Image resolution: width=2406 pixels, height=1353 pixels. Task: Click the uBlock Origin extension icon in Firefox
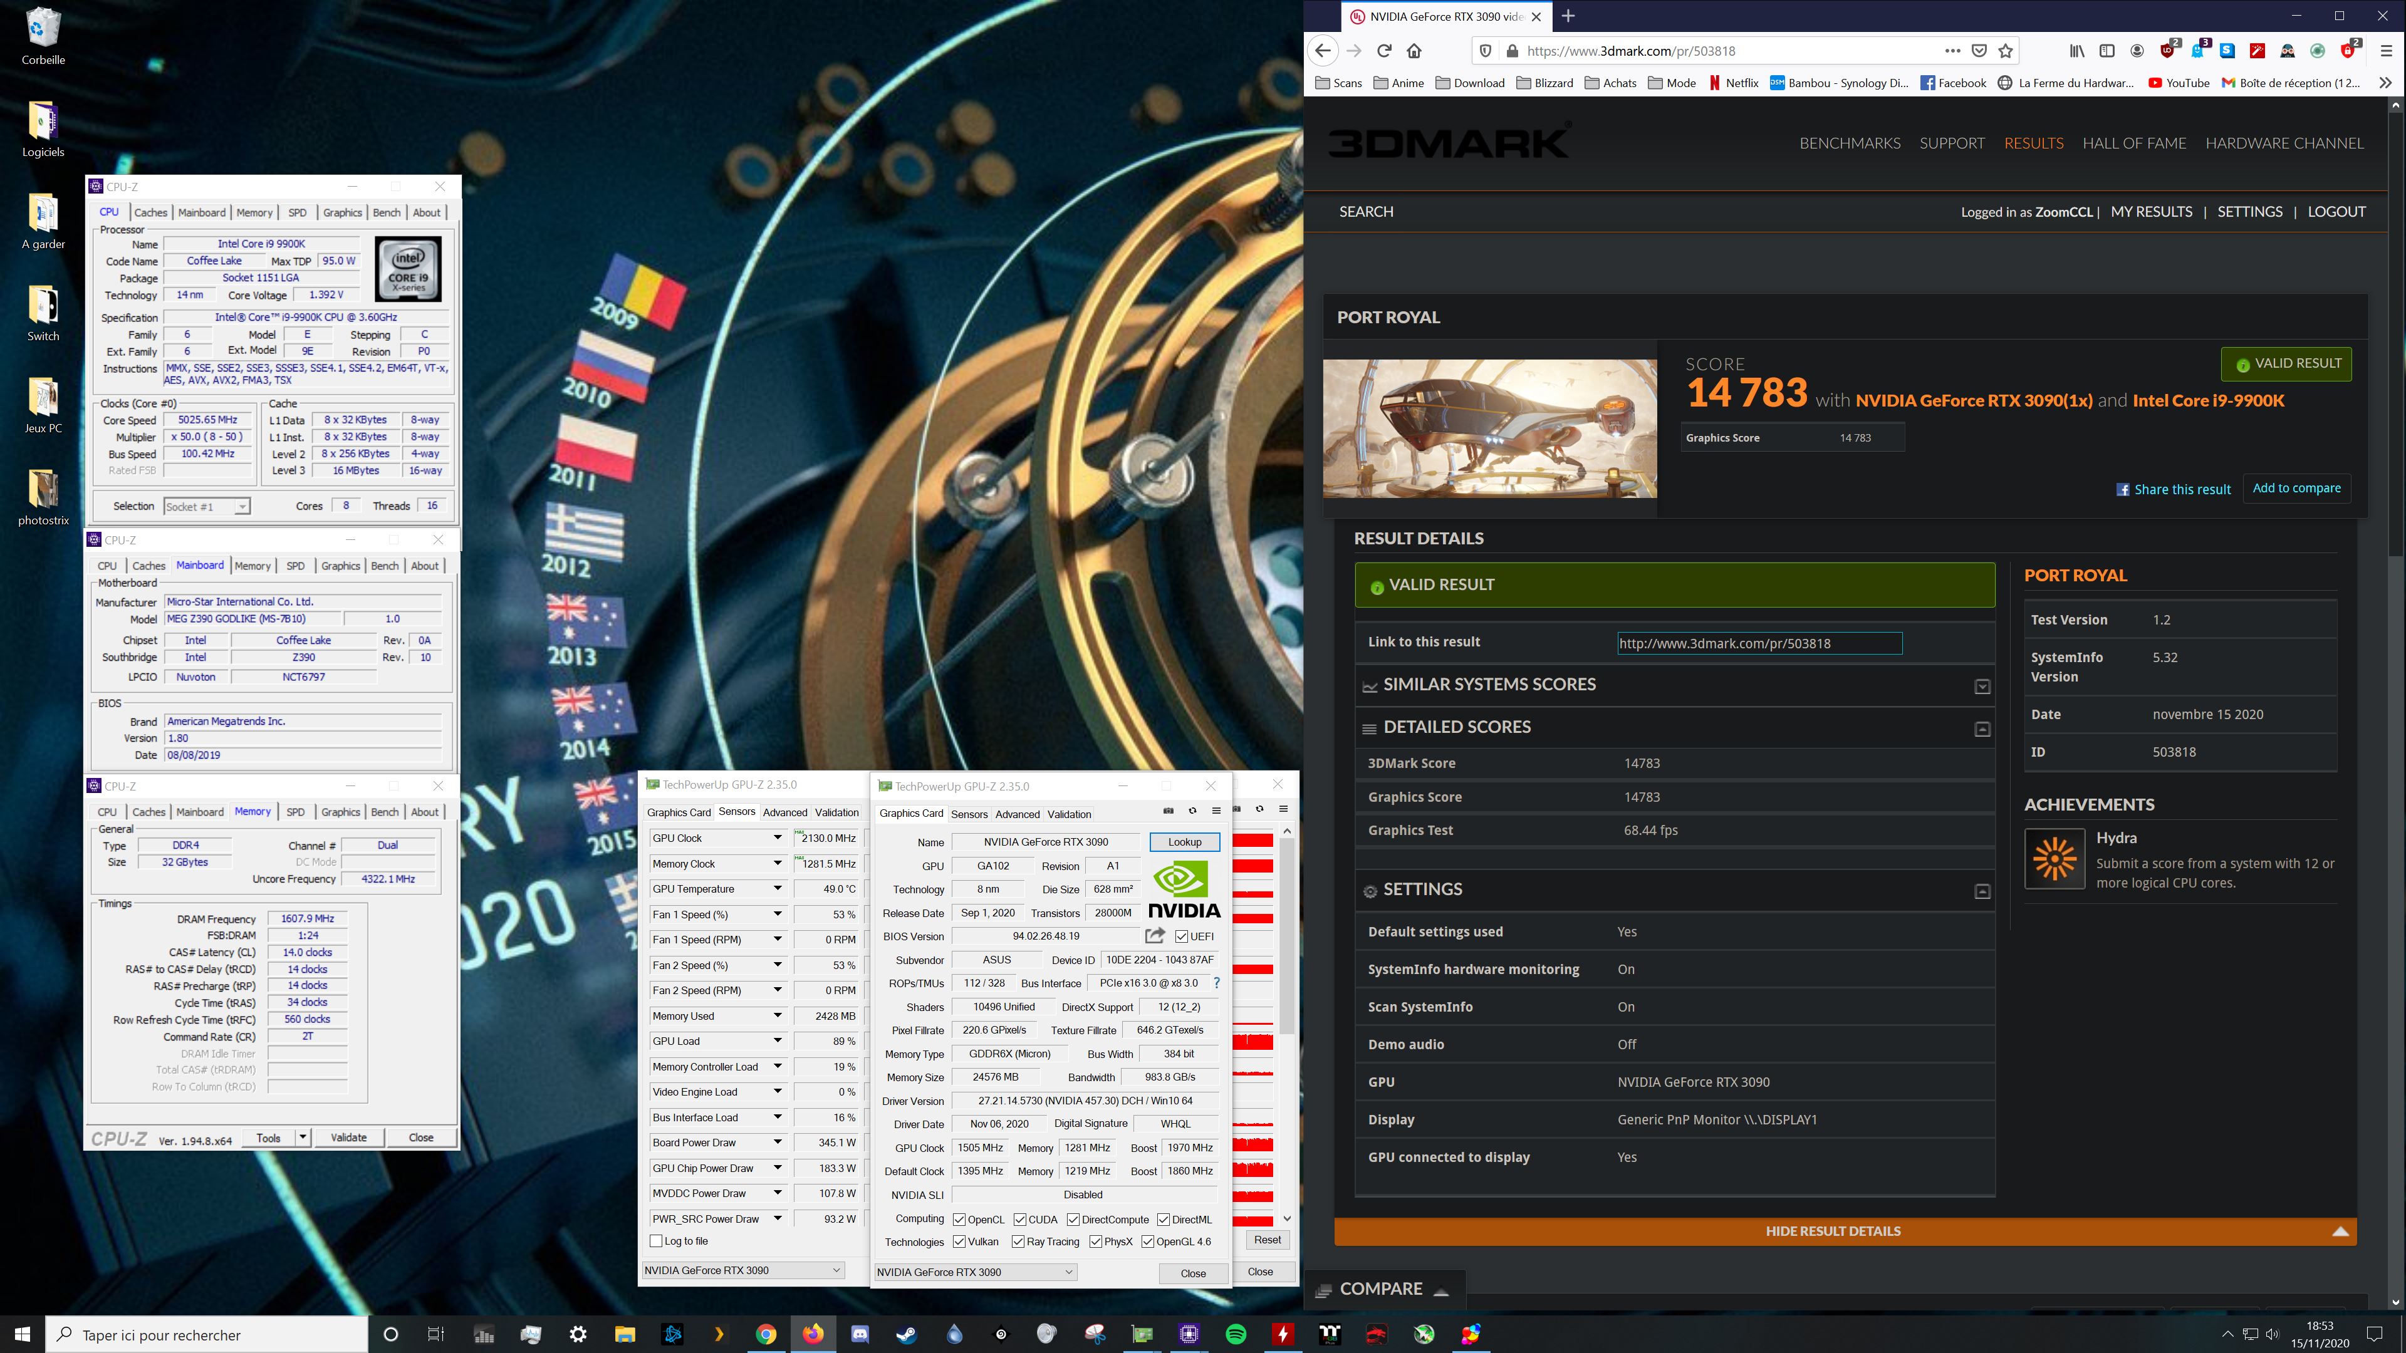pyautogui.click(x=2169, y=50)
